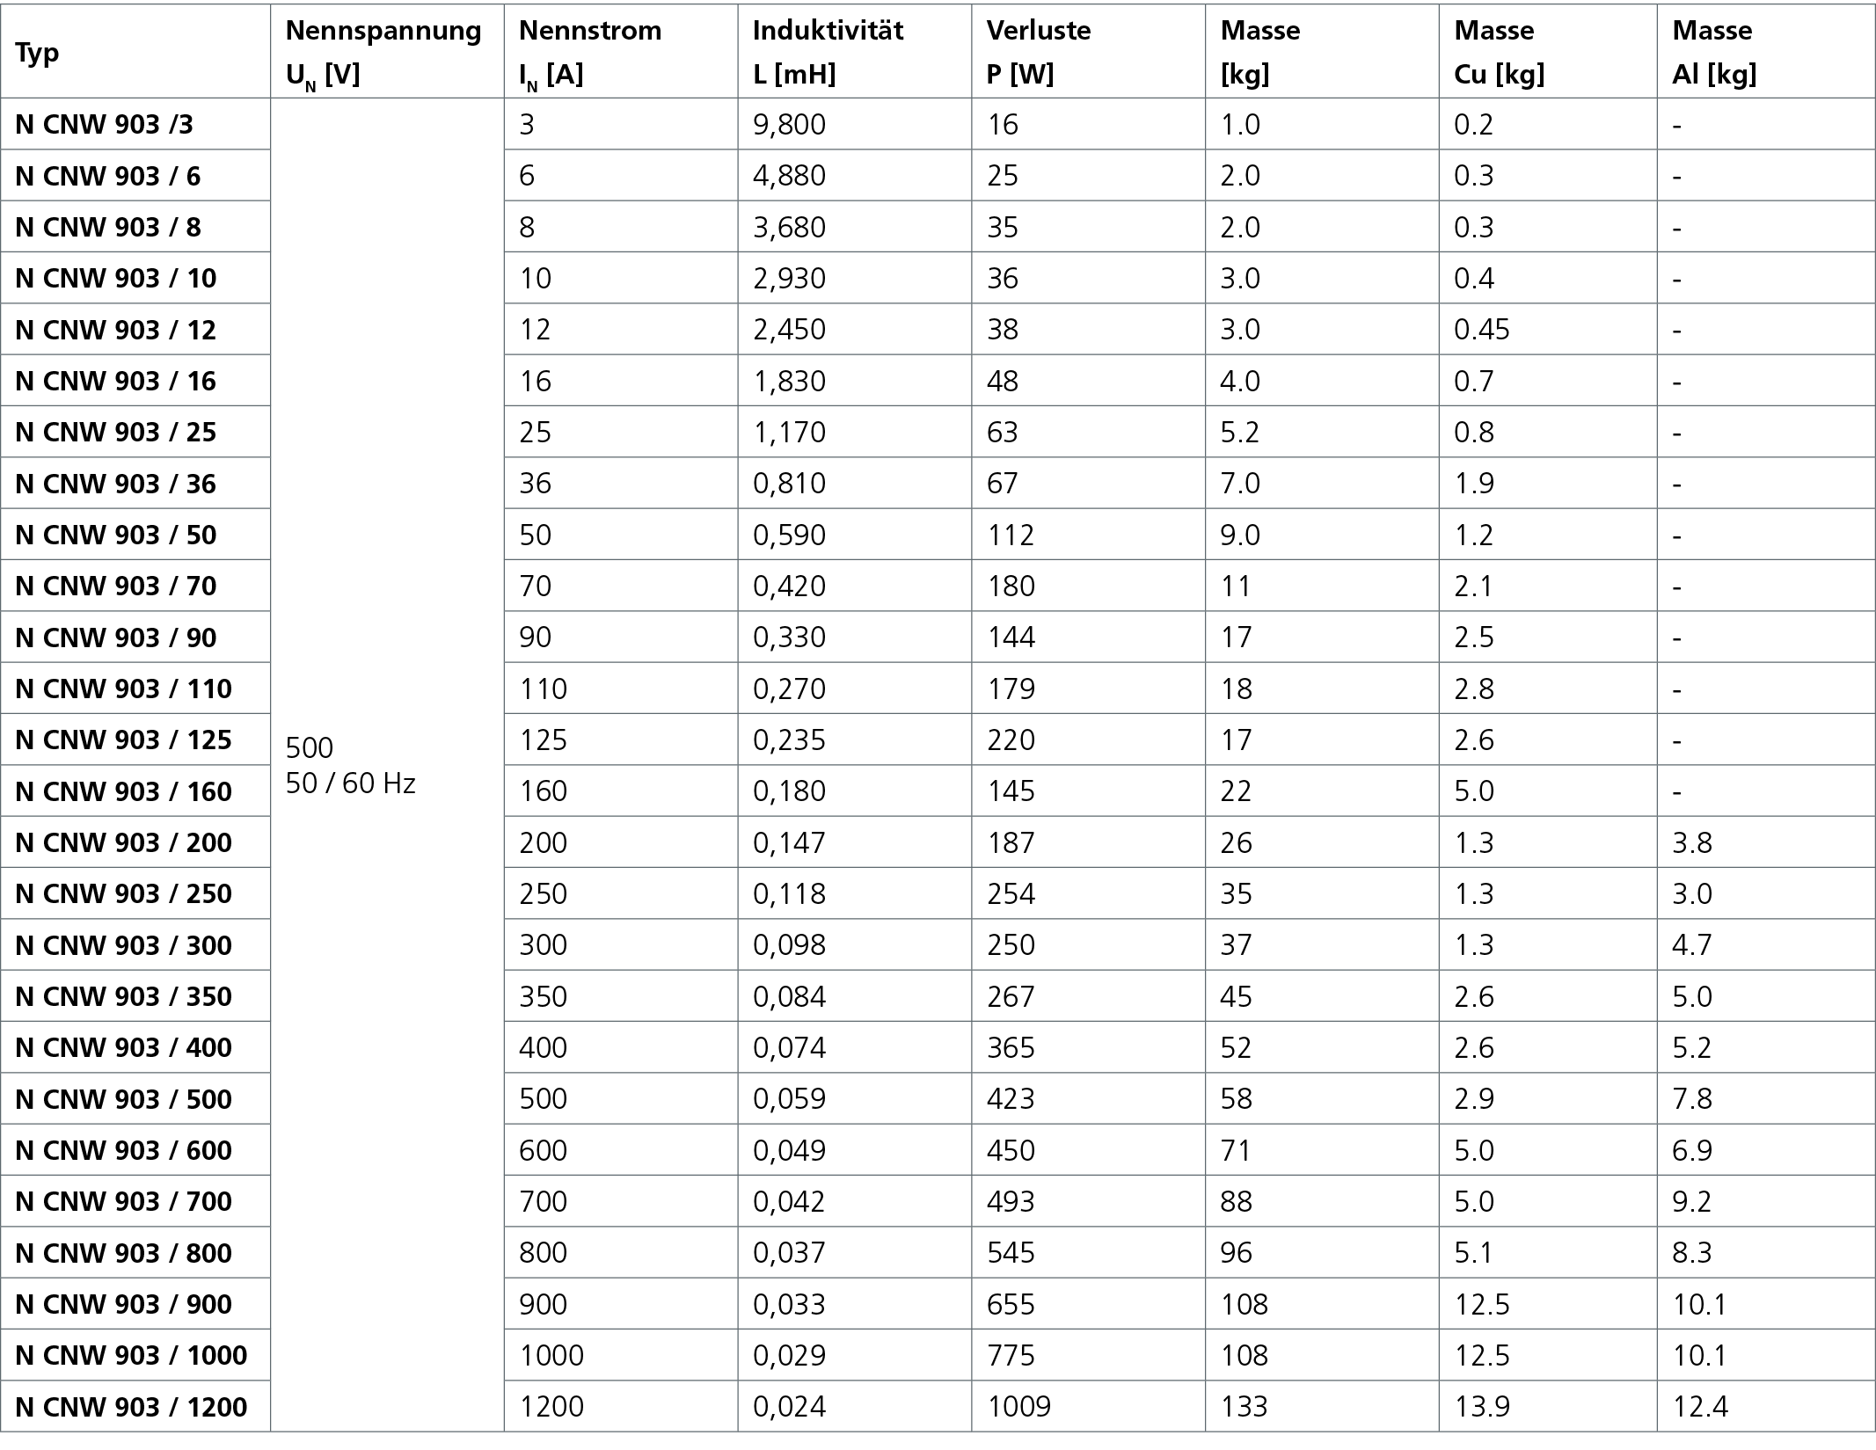Viewport: 1876px width, 1450px height.
Task: Select mass value '133'
Action: click(x=1244, y=1407)
